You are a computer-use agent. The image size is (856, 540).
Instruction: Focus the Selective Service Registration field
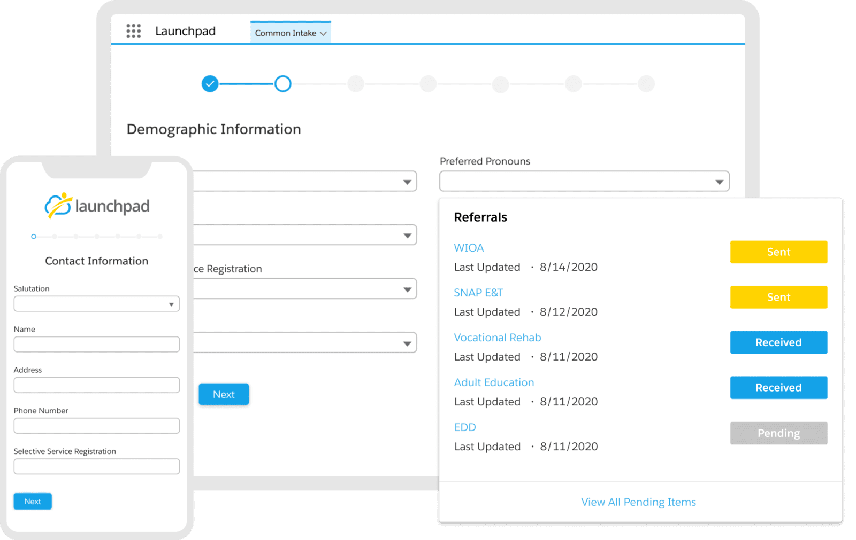point(96,466)
